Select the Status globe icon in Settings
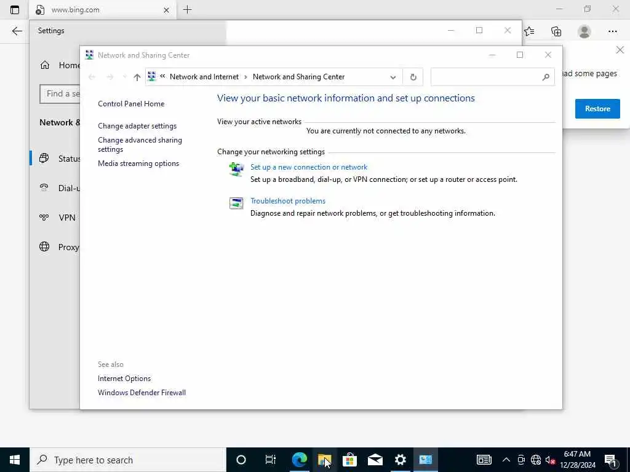The image size is (630, 472). click(x=44, y=158)
